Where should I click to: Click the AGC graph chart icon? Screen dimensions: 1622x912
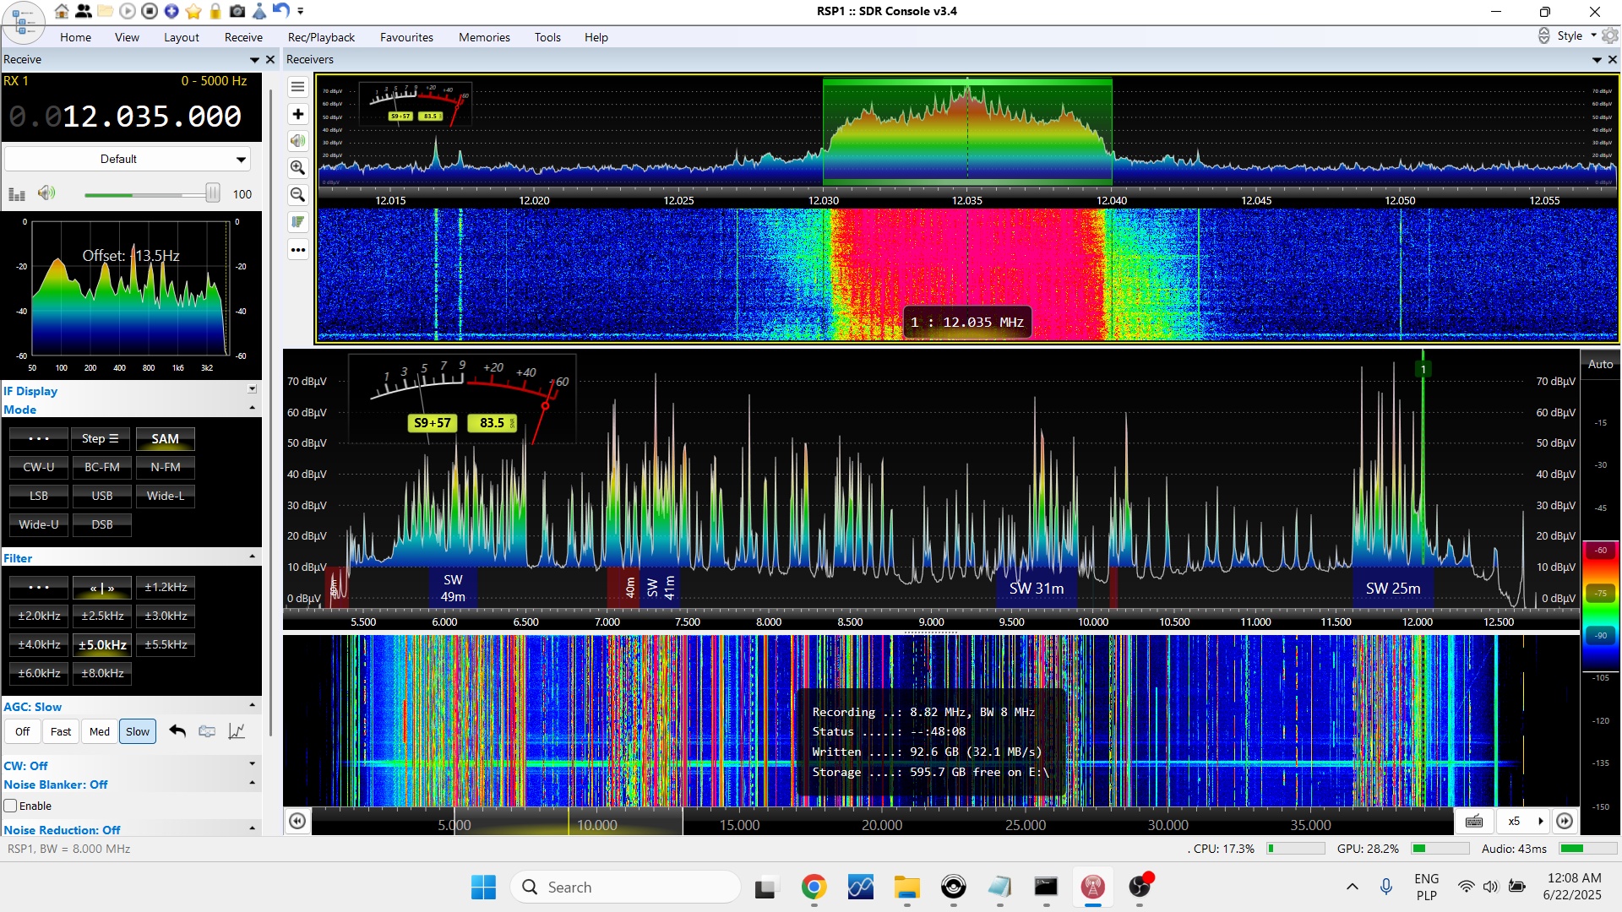237,731
